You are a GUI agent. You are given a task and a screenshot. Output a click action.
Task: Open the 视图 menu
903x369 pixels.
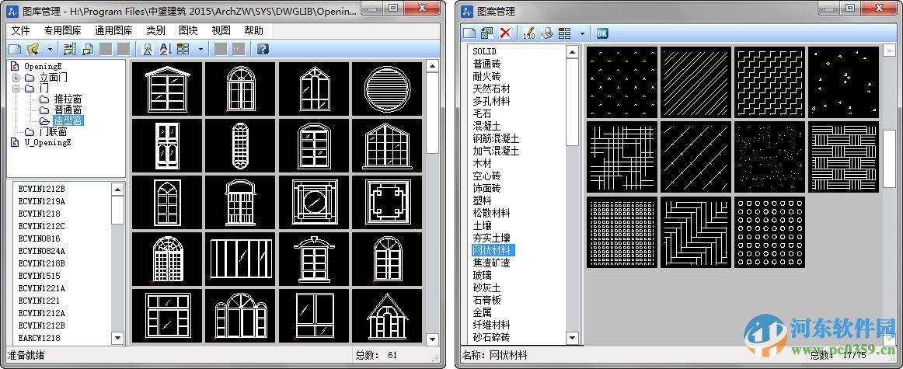coord(221,30)
